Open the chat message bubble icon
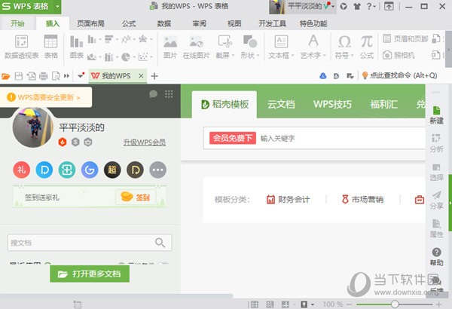This screenshot has width=452, height=309. pos(153,93)
